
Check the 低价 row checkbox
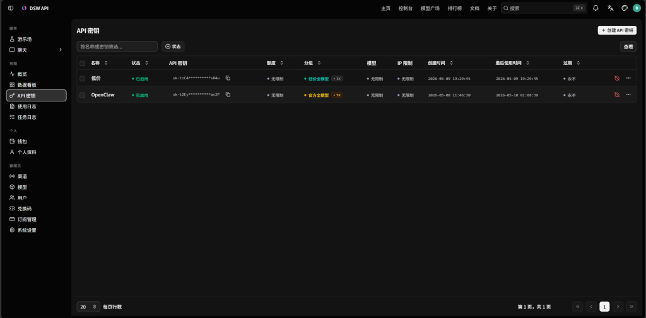point(83,78)
